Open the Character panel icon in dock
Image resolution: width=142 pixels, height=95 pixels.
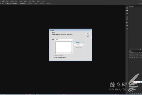[x=127, y=17]
